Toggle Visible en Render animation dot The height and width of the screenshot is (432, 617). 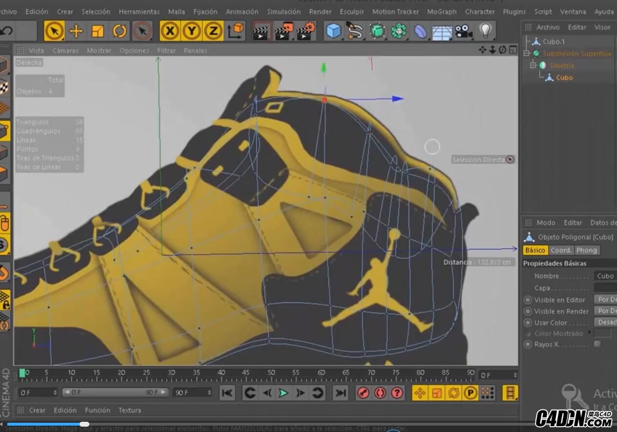pyautogui.click(x=528, y=311)
